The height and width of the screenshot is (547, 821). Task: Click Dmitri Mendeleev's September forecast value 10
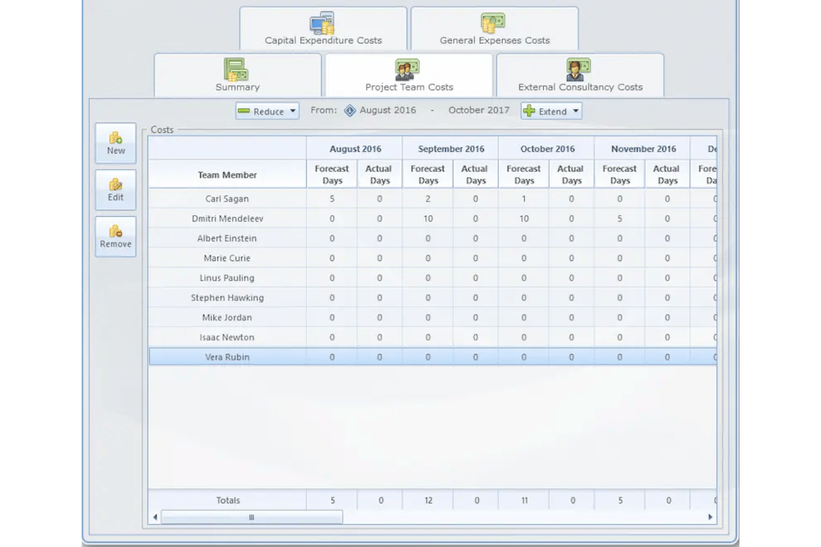coord(428,219)
